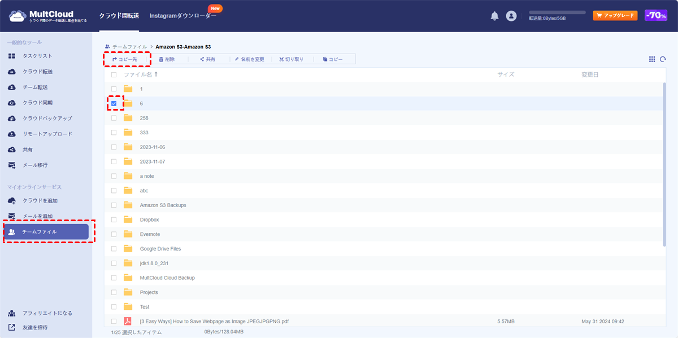The height and width of the screenshot is (338, 678).
Task: Uncheck the box for folder 6
Action: [114, 103]
